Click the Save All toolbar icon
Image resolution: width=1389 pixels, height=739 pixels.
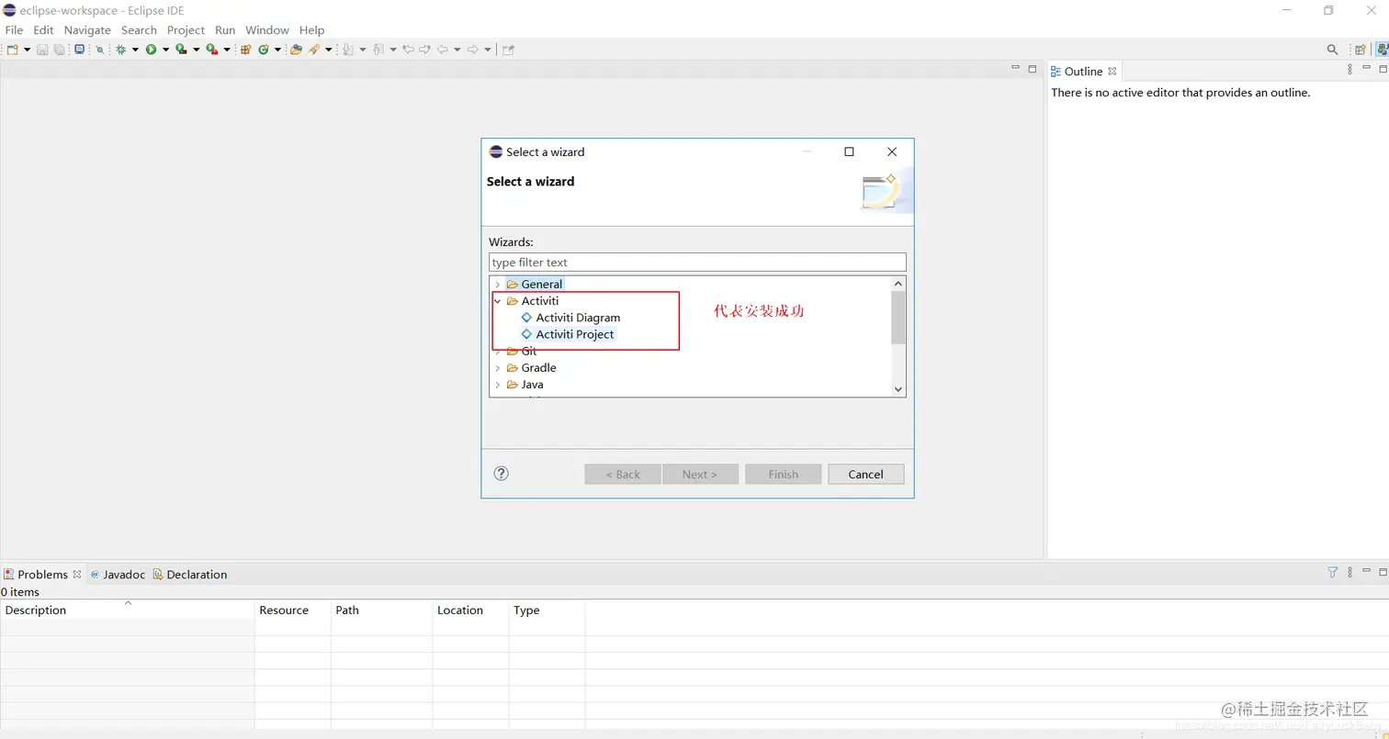click(x=60, y=50)
